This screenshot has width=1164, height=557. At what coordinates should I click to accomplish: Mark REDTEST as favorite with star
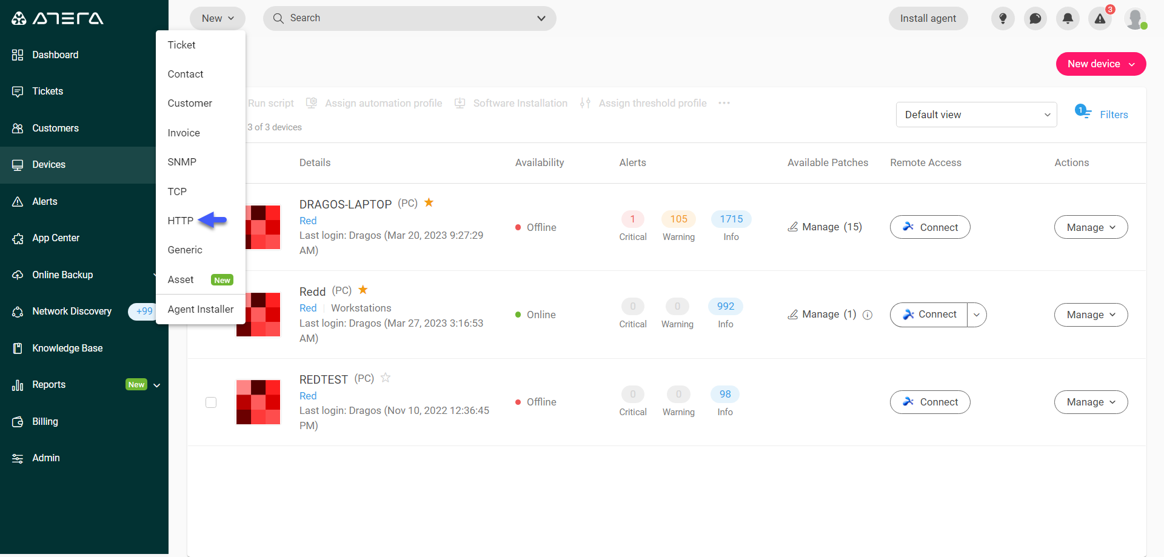pos(386,378)
